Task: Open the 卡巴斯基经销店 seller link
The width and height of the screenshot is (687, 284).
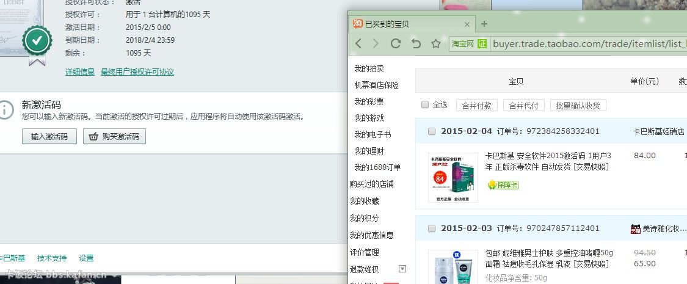Action: tap(658, 131)
